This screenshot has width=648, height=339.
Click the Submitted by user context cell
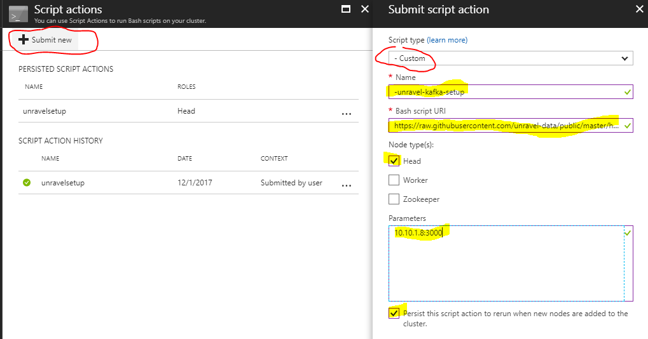pos(291,183)
